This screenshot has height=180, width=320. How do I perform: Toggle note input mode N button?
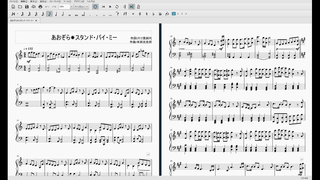coord(13,14)
